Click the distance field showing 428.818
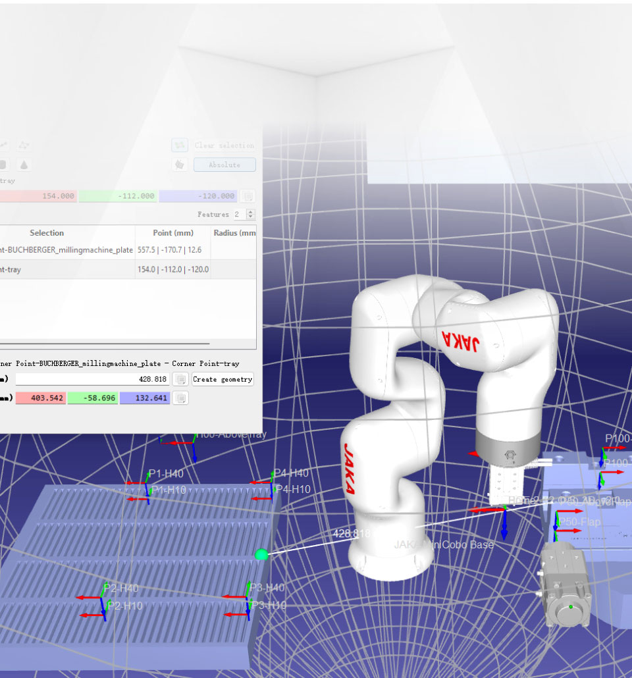 coord(92,379)
